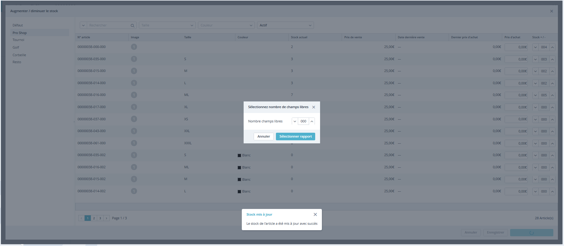Open article 00000038-016-000 link
Screen dimensions: 564x246
[91, 95]
